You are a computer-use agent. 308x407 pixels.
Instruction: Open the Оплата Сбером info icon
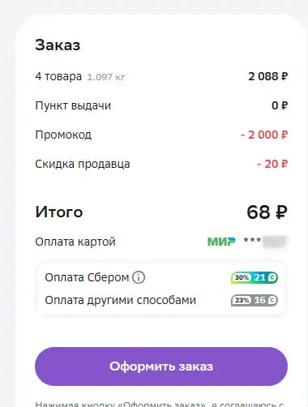point(139,277)
